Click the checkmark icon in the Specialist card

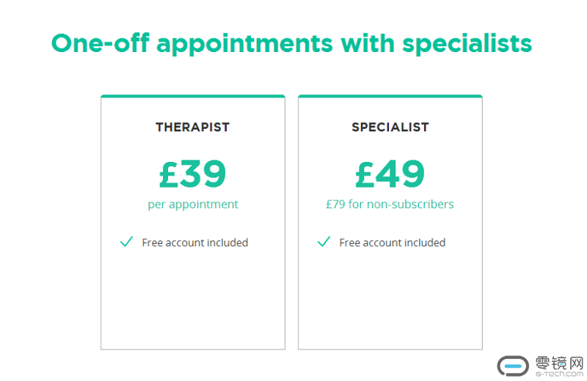[324, 242]
